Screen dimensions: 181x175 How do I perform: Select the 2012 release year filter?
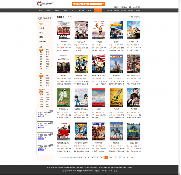pyautogui.click(x=47, y=92)
